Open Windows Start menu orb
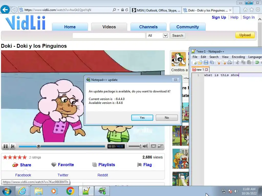Viewport: 262px width, 196px height. 7,191
